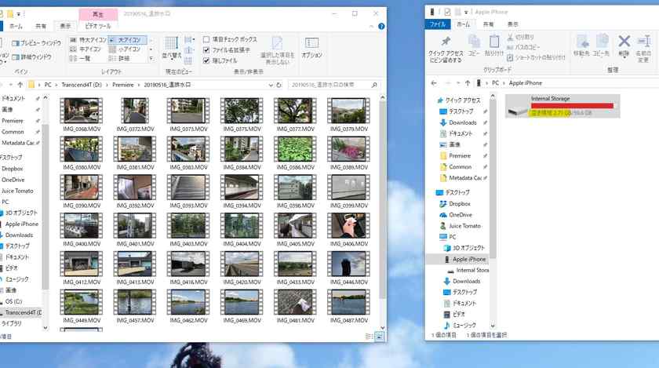Select the large icons layout option
Screen dimensions: 659x368
coord(126,40)
